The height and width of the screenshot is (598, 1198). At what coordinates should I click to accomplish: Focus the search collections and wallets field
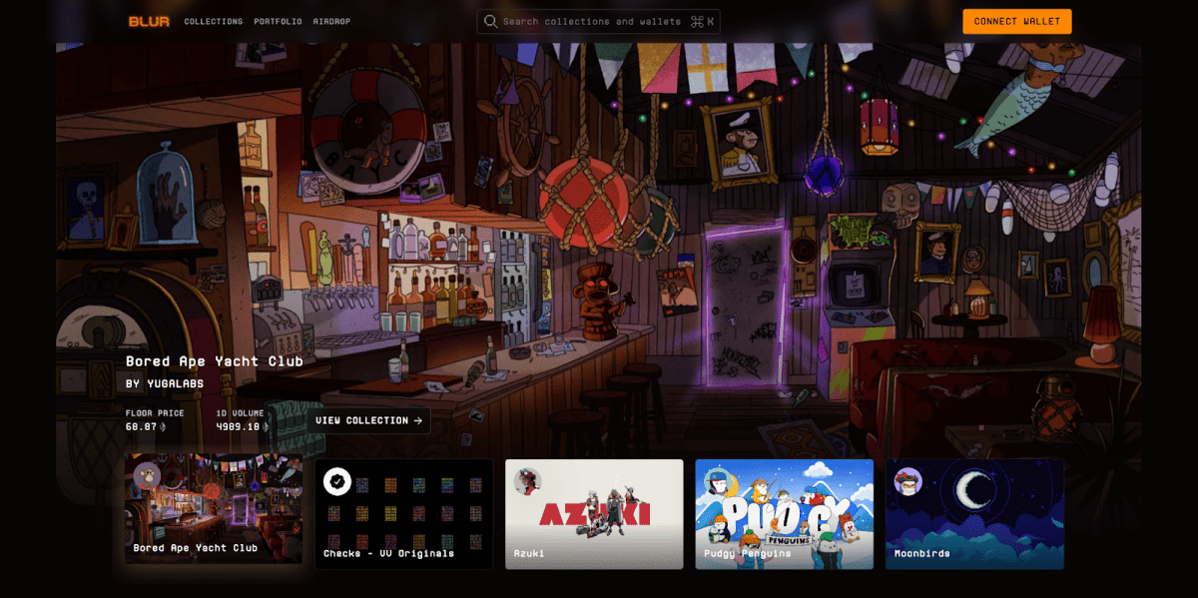[598, 21]
